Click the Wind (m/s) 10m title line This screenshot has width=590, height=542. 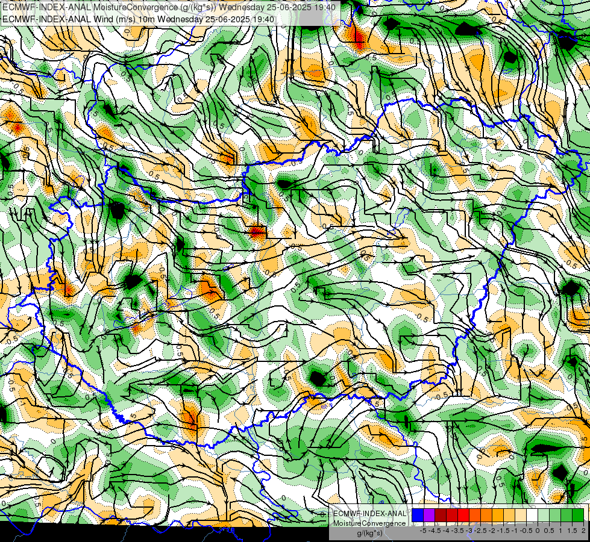tap(138, 19)
